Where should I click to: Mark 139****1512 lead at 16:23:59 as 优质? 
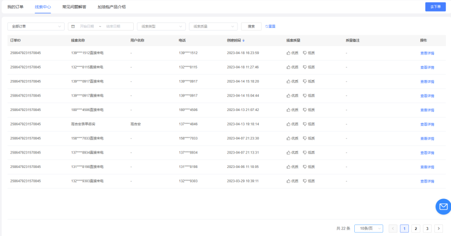coord(292,53)
